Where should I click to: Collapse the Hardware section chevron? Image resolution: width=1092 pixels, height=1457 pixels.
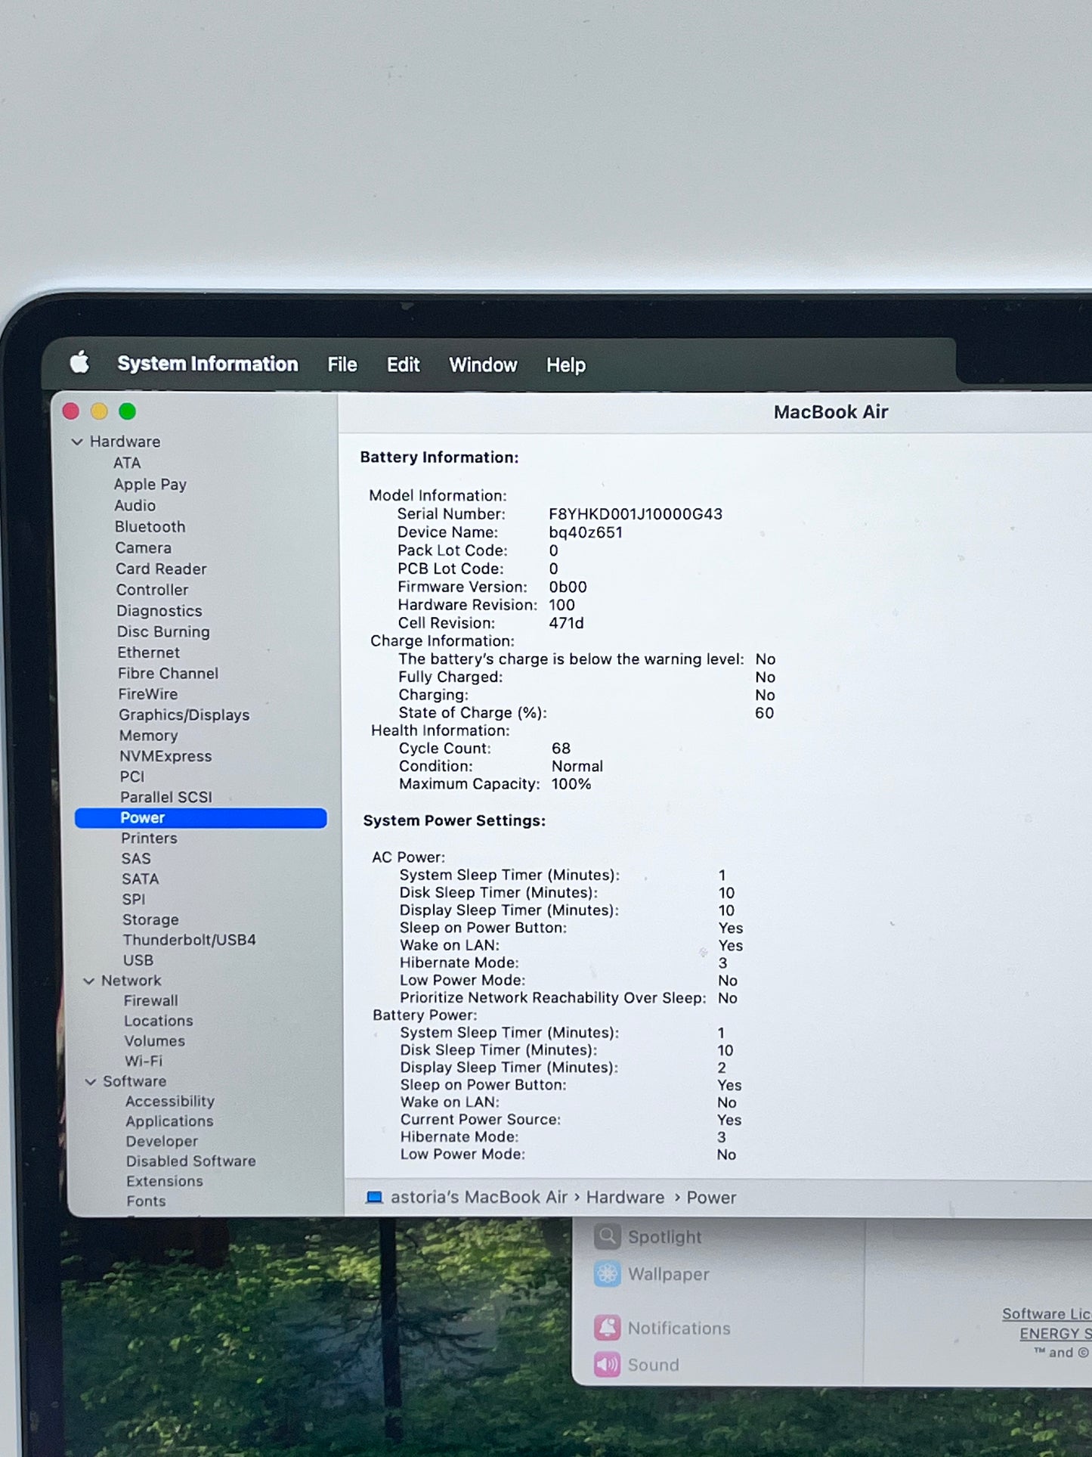tap(77, 442)
